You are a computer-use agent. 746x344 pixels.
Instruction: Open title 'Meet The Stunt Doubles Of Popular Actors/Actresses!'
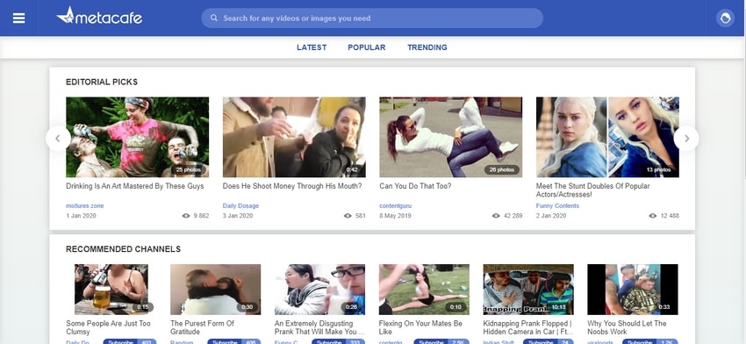point(592,190)
